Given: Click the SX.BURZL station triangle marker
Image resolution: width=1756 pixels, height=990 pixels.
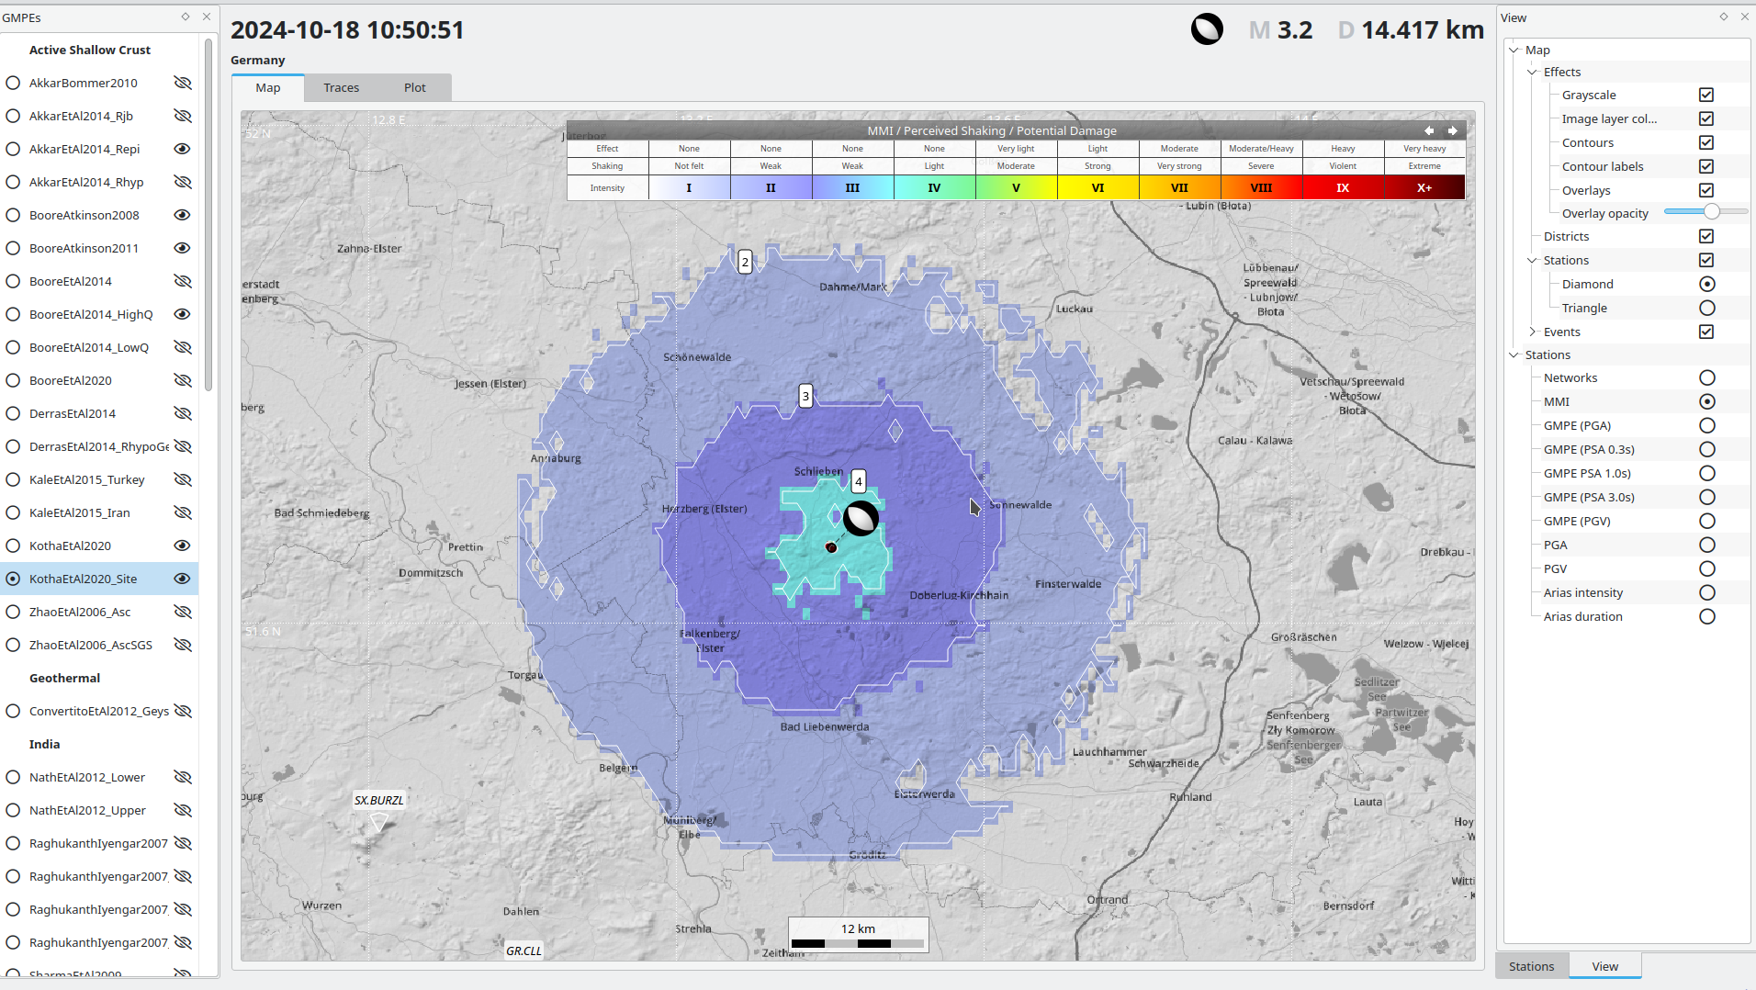Looking at the screenshot, I should (378, 822).
